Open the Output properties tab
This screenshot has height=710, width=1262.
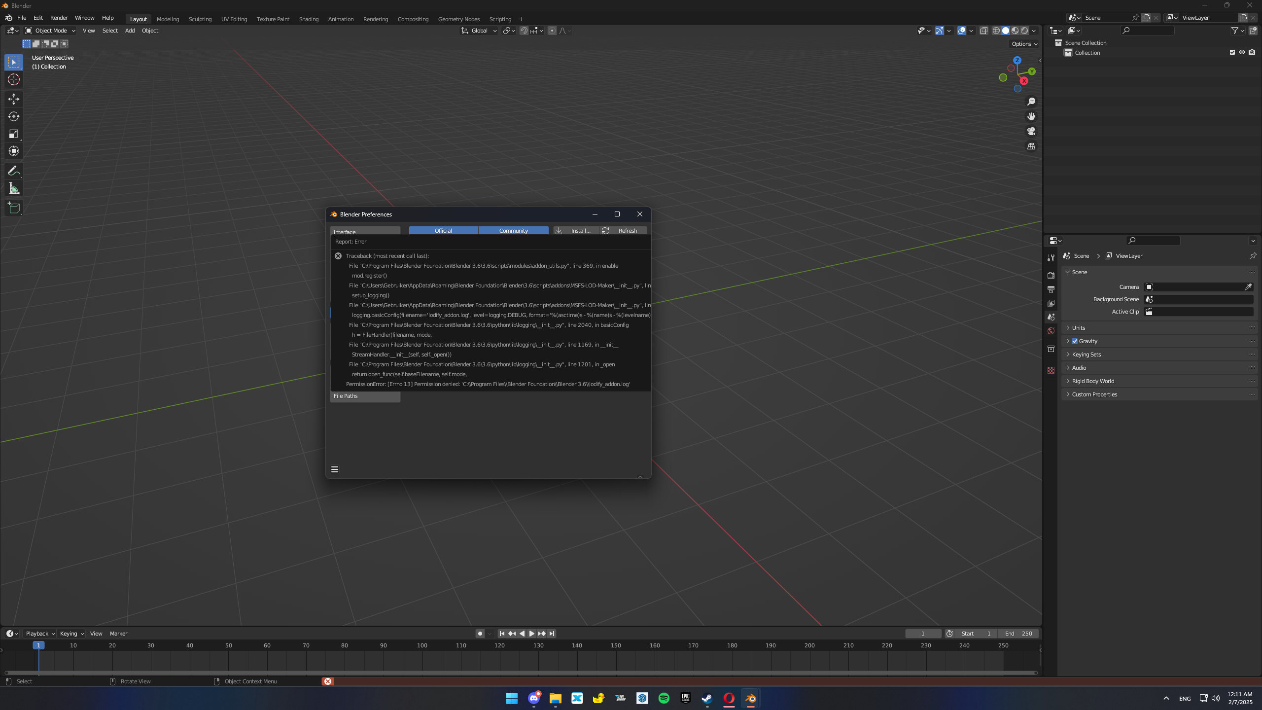point(1051,289)
